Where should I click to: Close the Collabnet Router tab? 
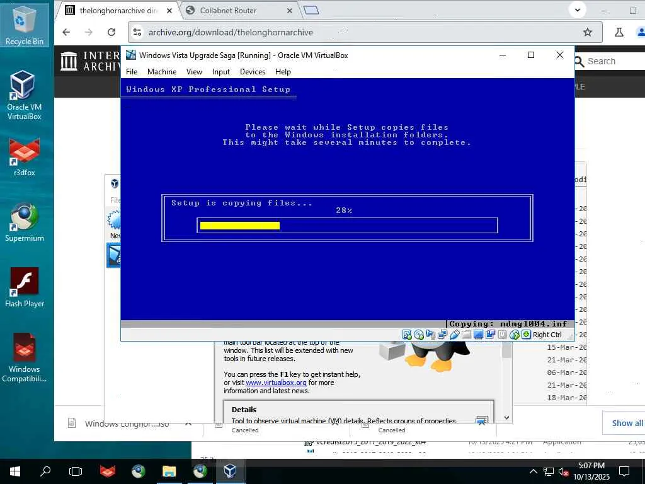pyautogui.click(x=290, y=11)
